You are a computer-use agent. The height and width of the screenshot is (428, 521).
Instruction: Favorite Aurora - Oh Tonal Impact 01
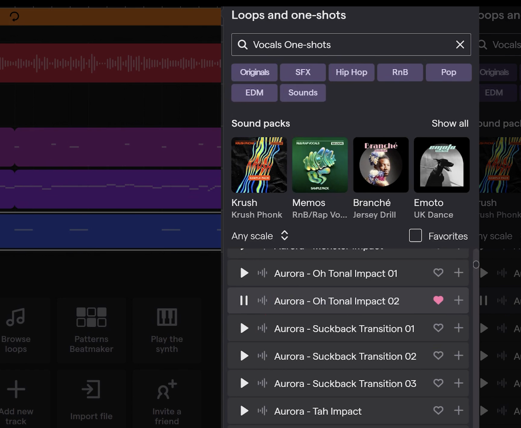tap(438, 273)
